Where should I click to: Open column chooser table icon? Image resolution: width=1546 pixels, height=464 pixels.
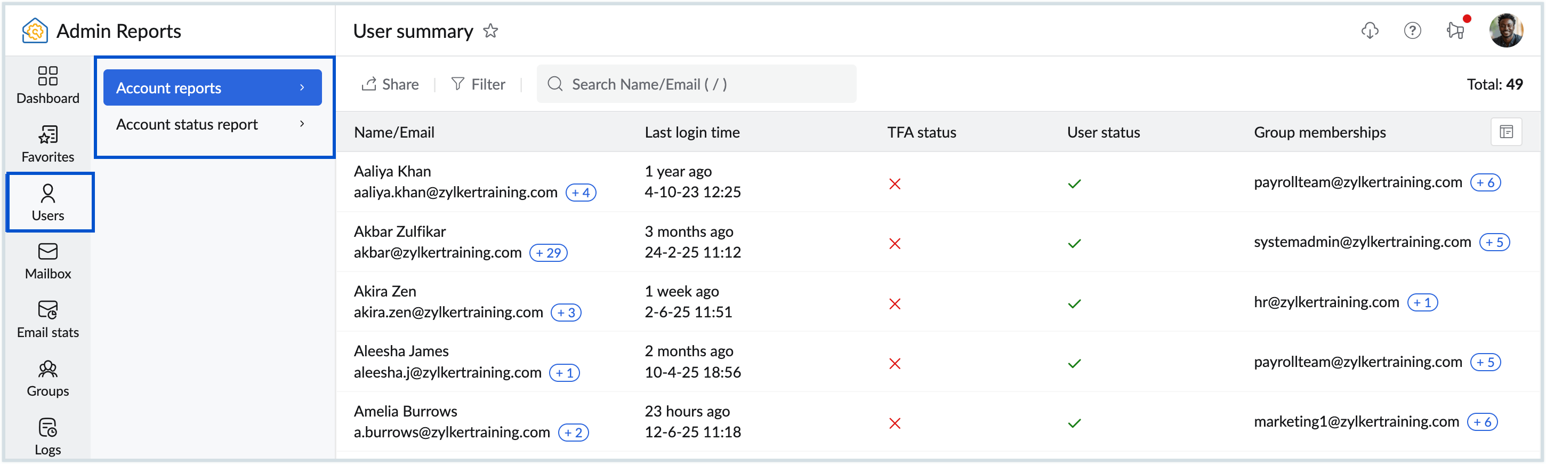(x=1506, y=132)
